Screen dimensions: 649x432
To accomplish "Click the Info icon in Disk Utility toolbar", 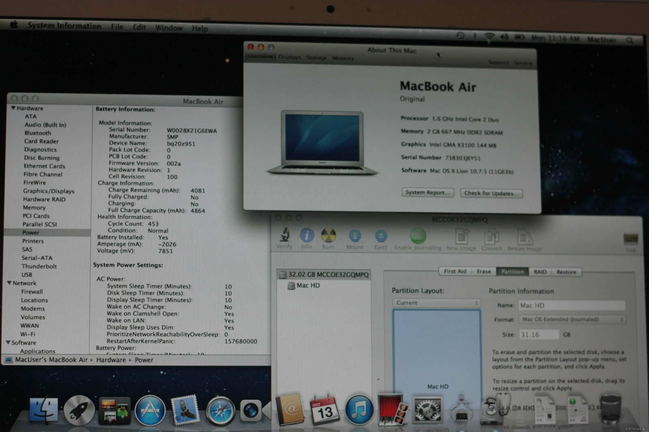I will [x=307, y=235].
